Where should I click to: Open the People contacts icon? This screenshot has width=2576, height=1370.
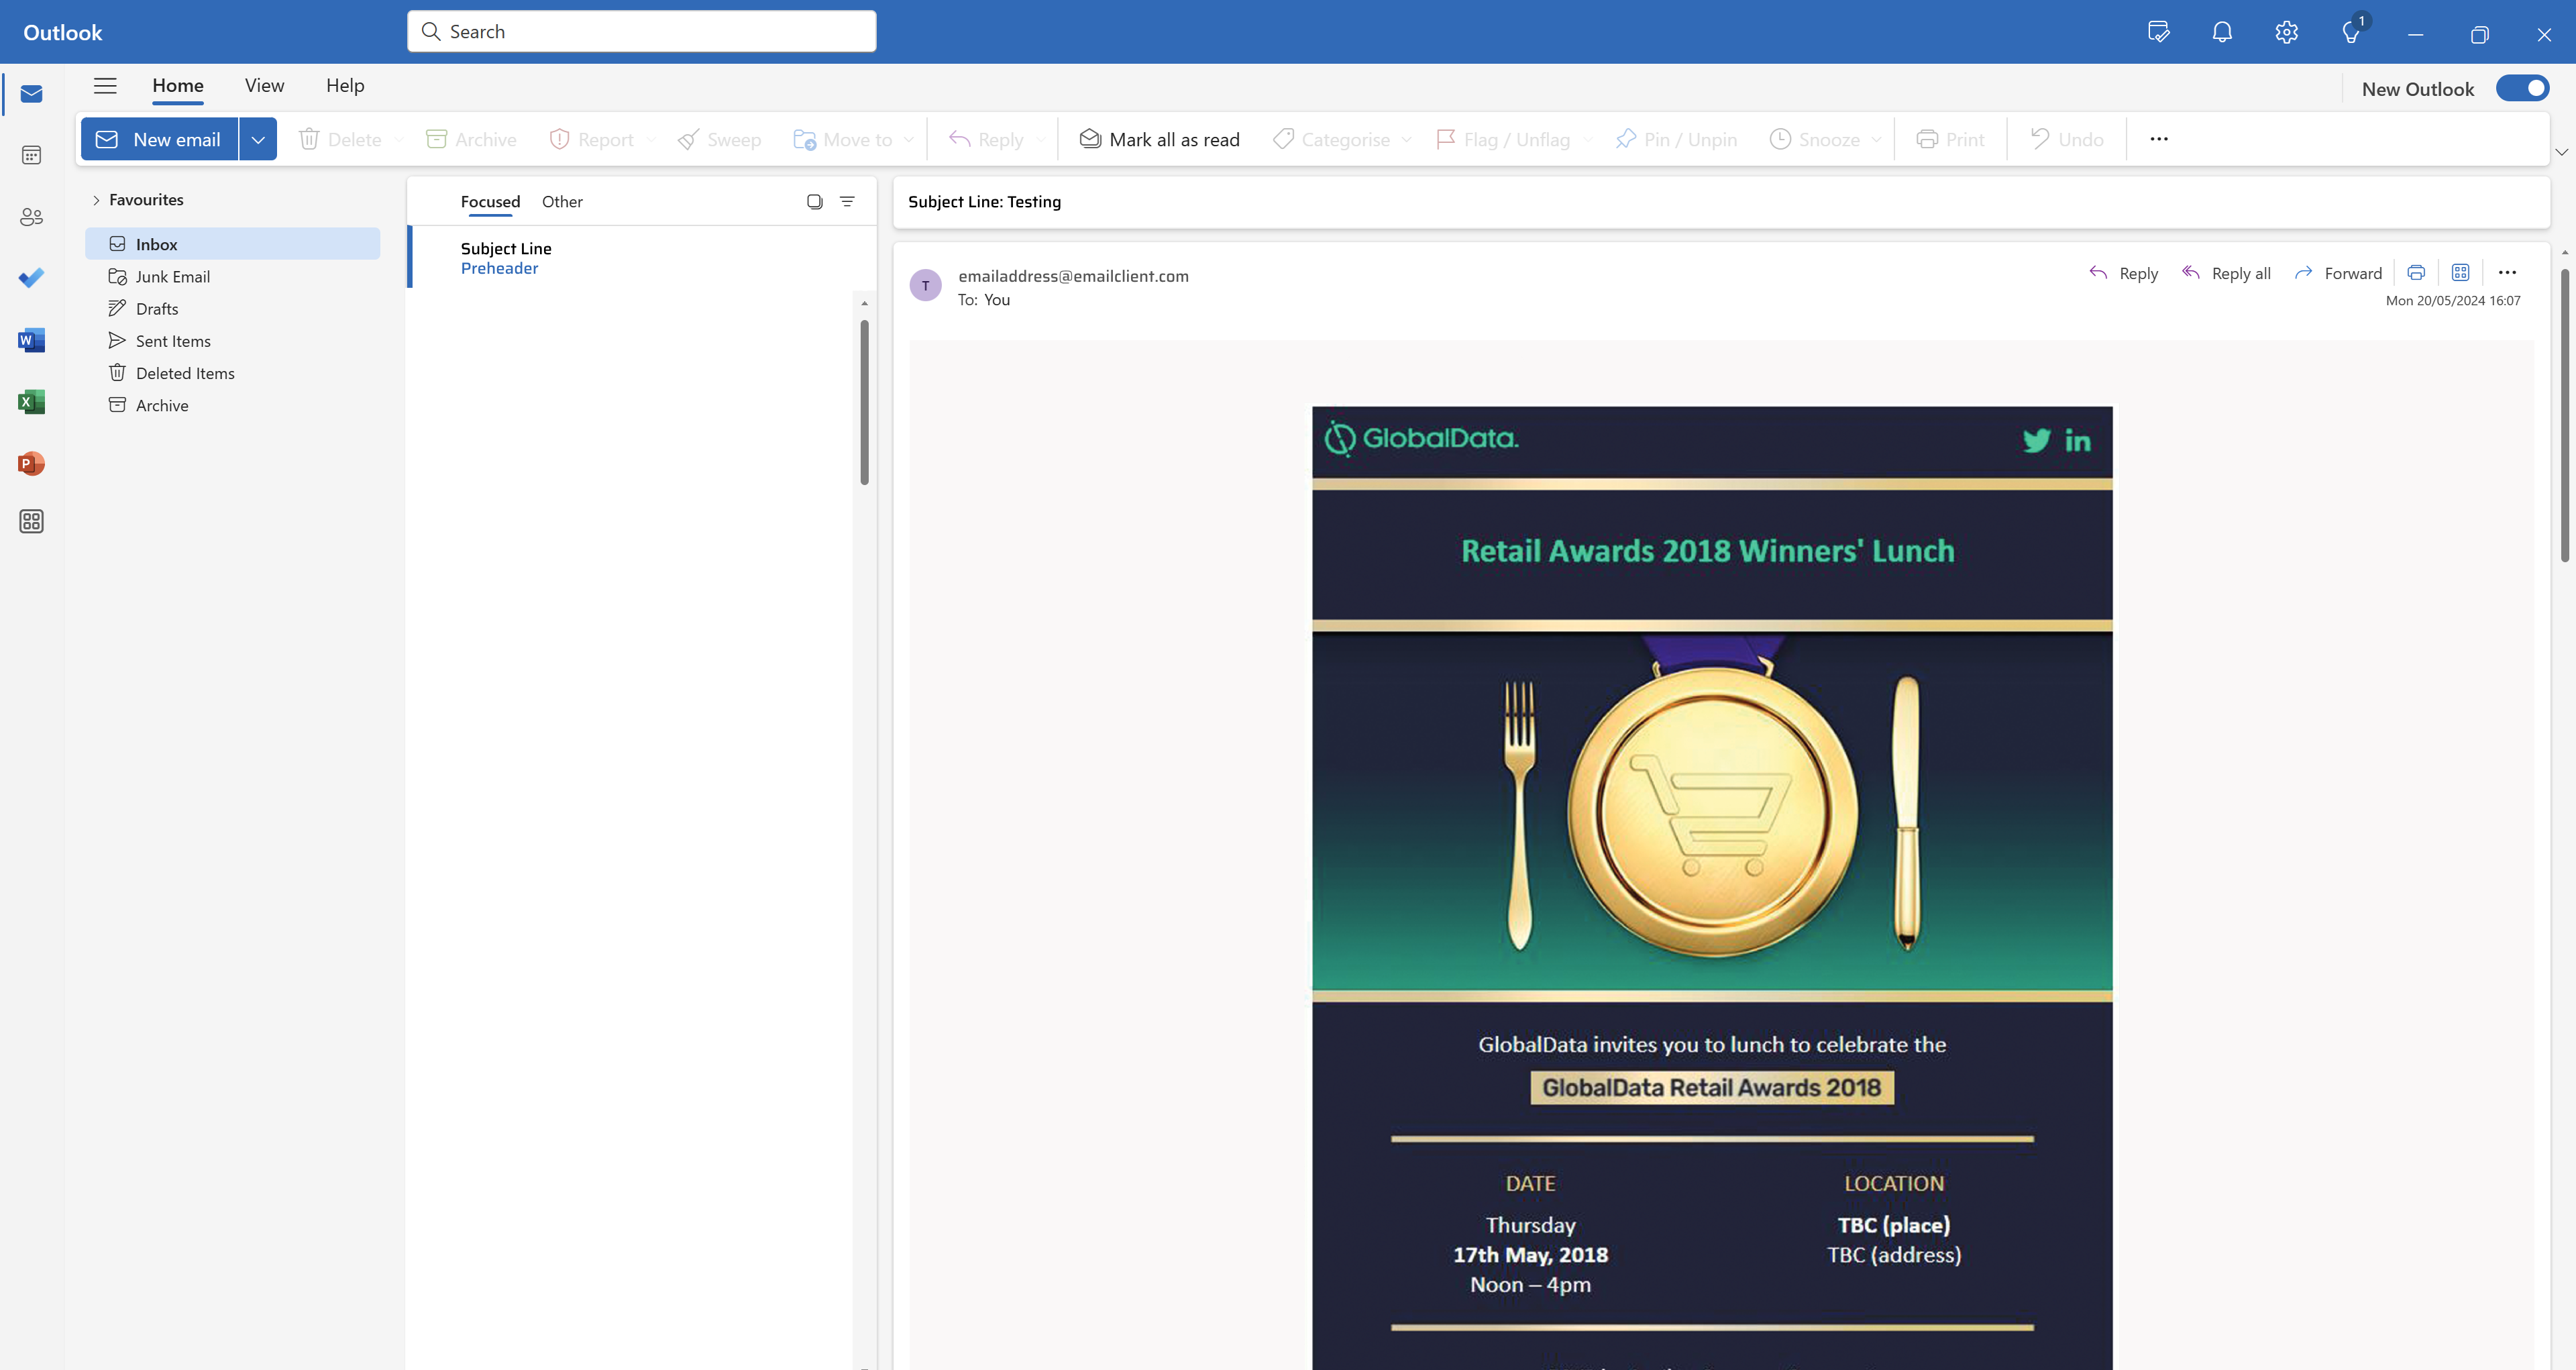31,217
